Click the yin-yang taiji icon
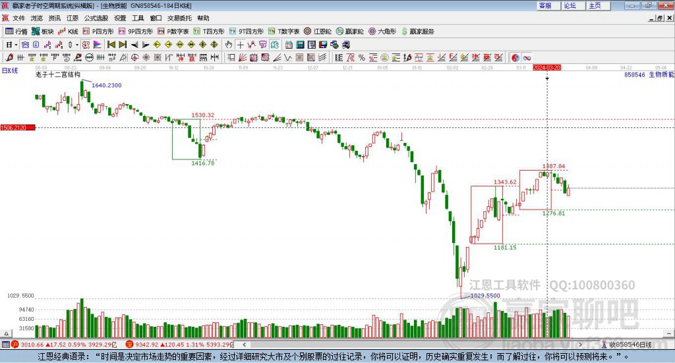The width and height of the screenshot is (675, 363). click(x=515, y=57)
